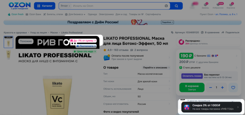Open До -7% от суммы badge

(83, 41)
